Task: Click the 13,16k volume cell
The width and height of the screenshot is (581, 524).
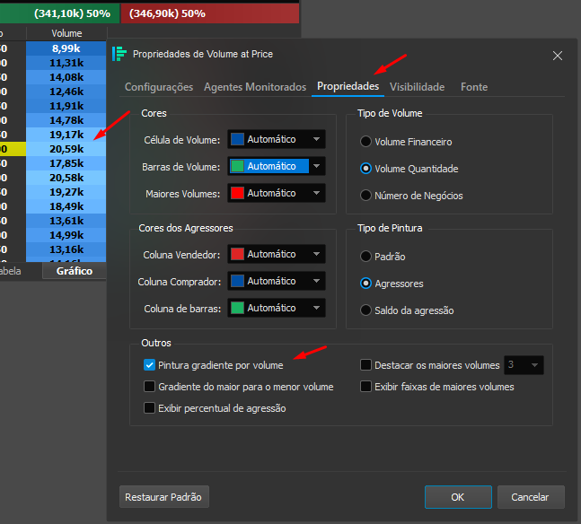Action: tap(66, 249)
